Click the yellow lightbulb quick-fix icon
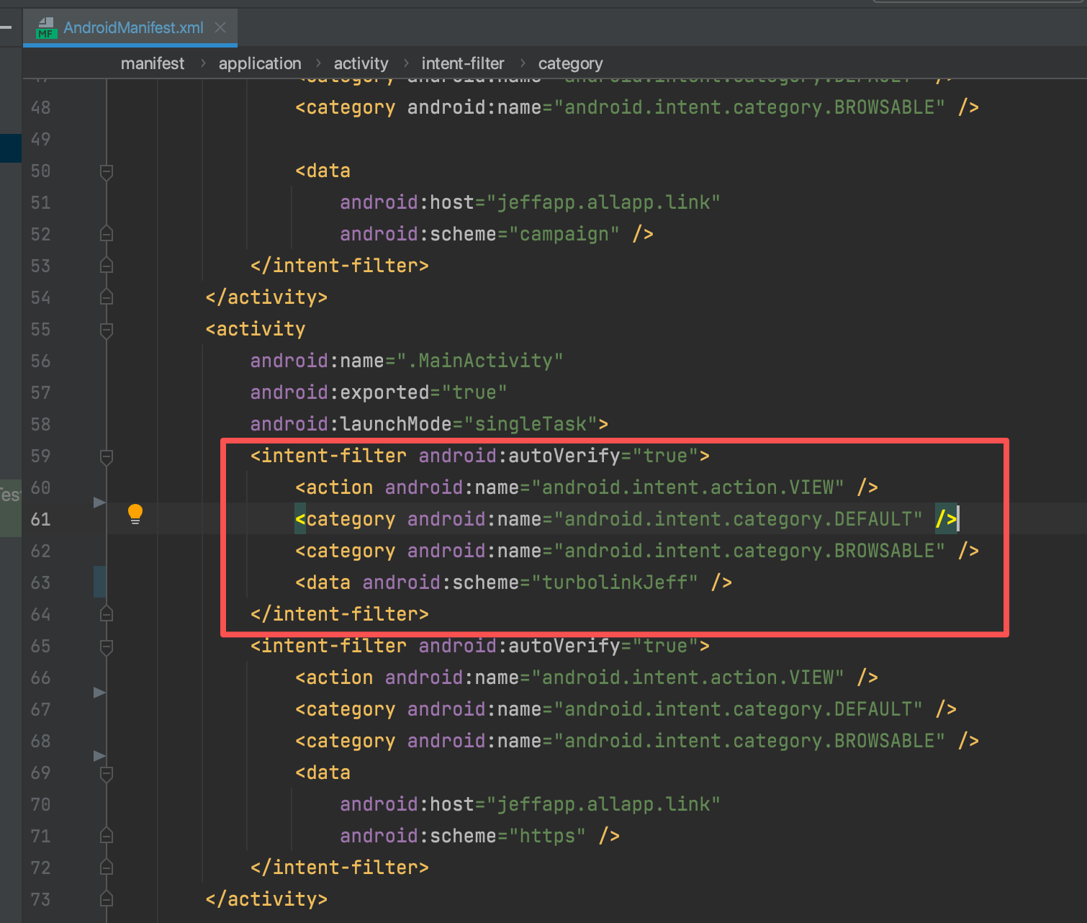This screenshot has height=923, width=1087. (x=135, y=514)
